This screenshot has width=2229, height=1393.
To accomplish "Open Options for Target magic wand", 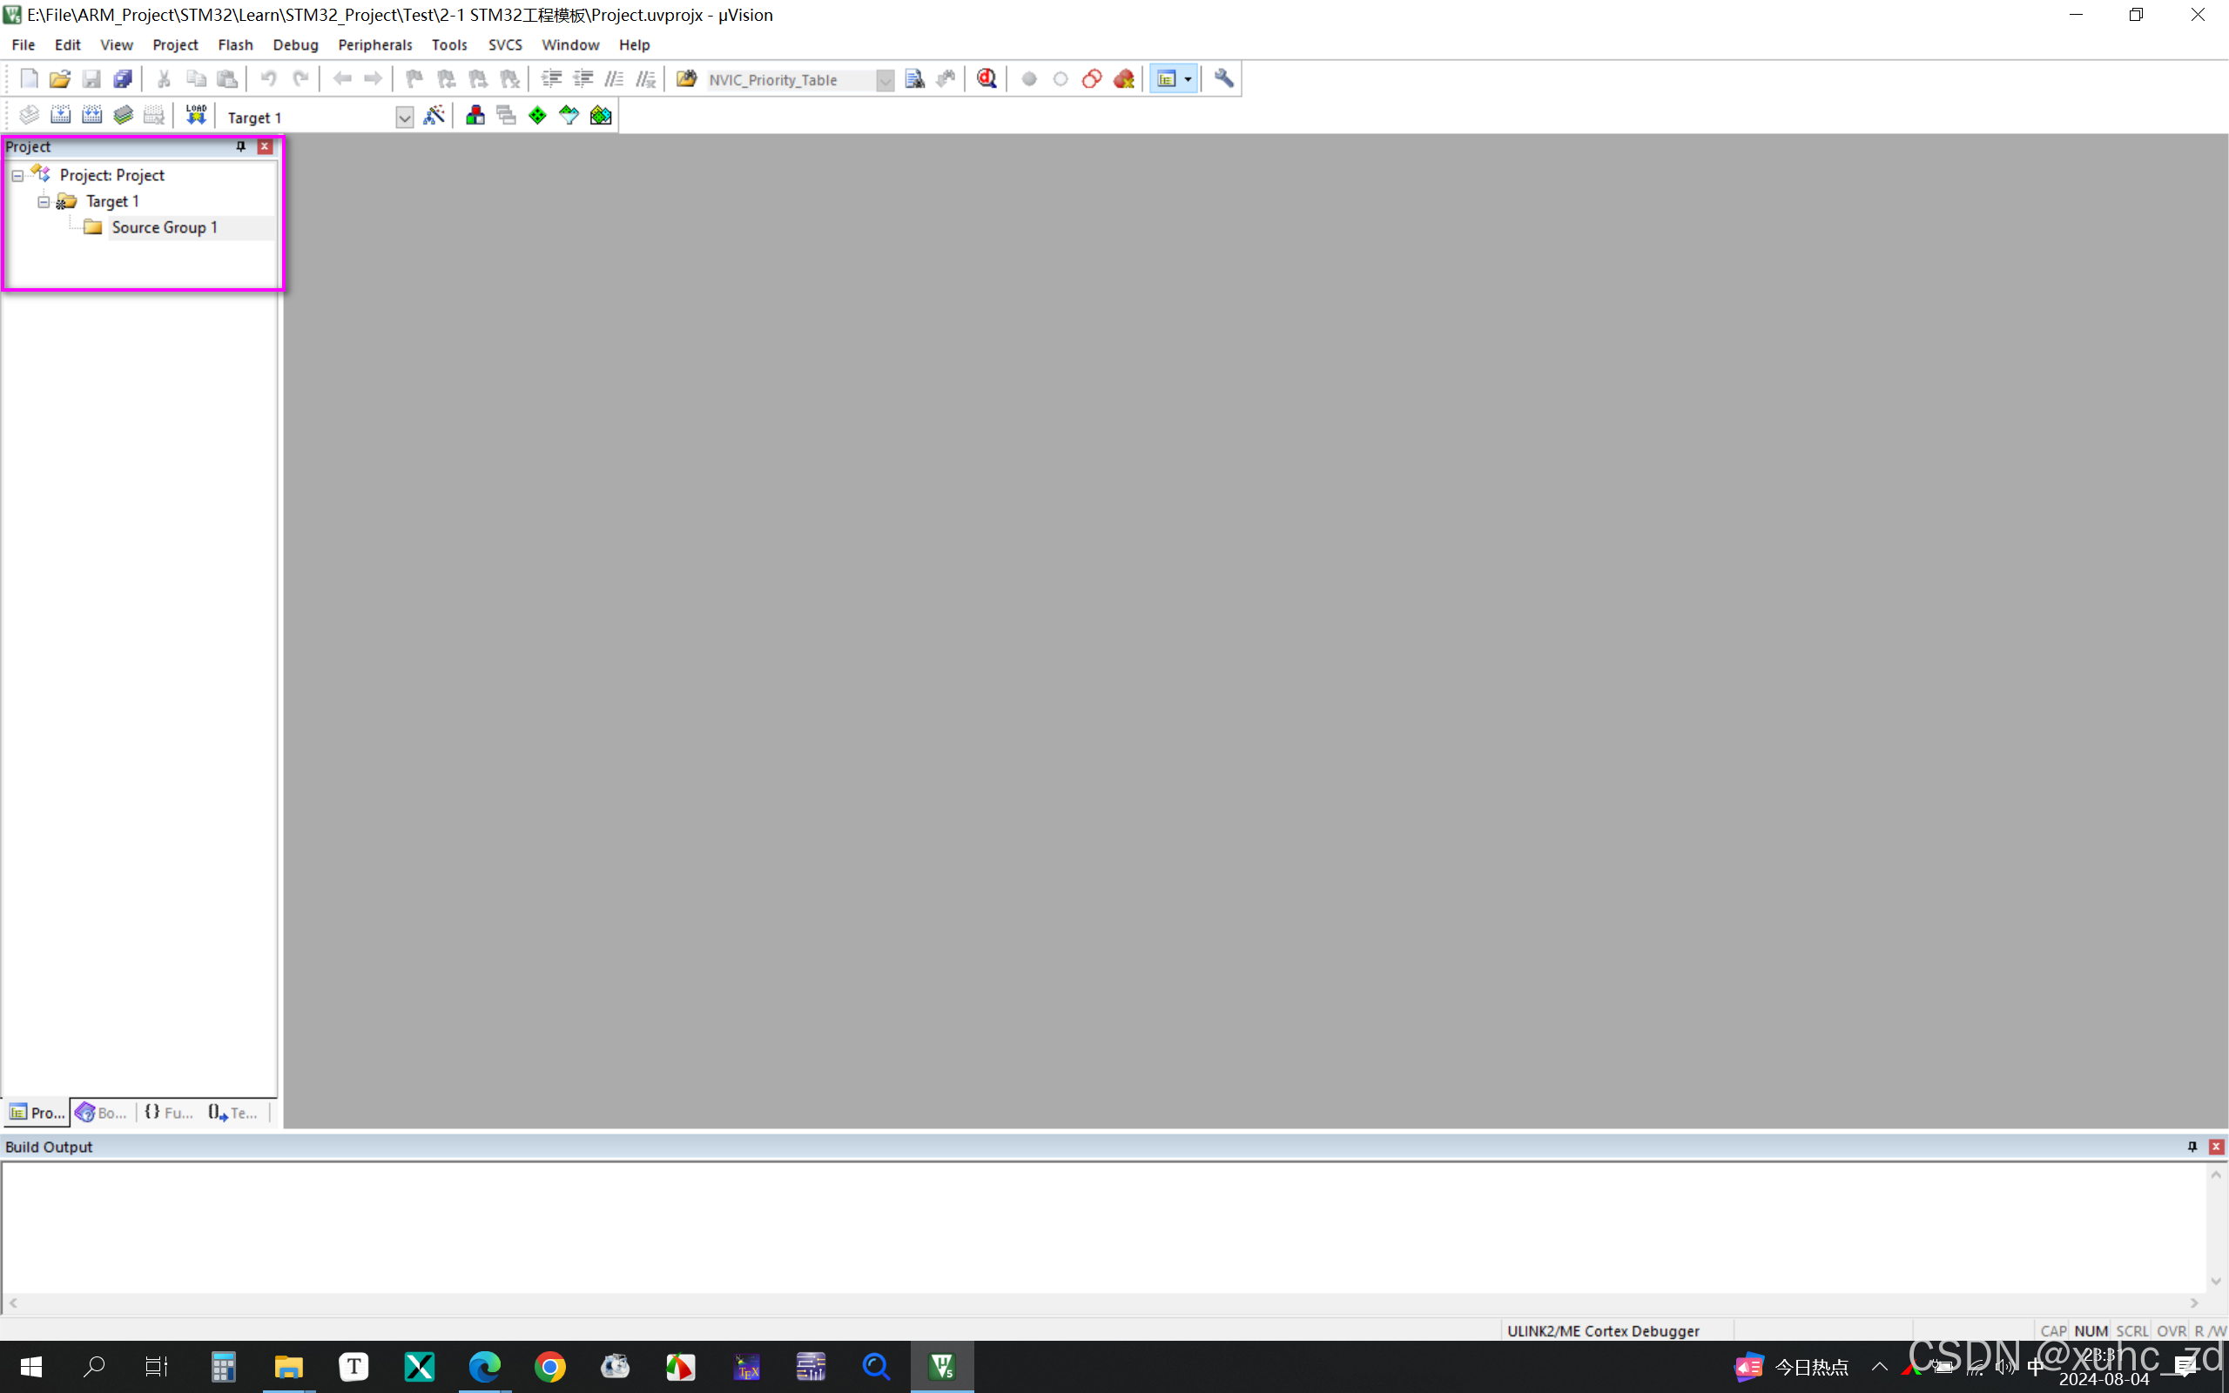I will (434, 115).
